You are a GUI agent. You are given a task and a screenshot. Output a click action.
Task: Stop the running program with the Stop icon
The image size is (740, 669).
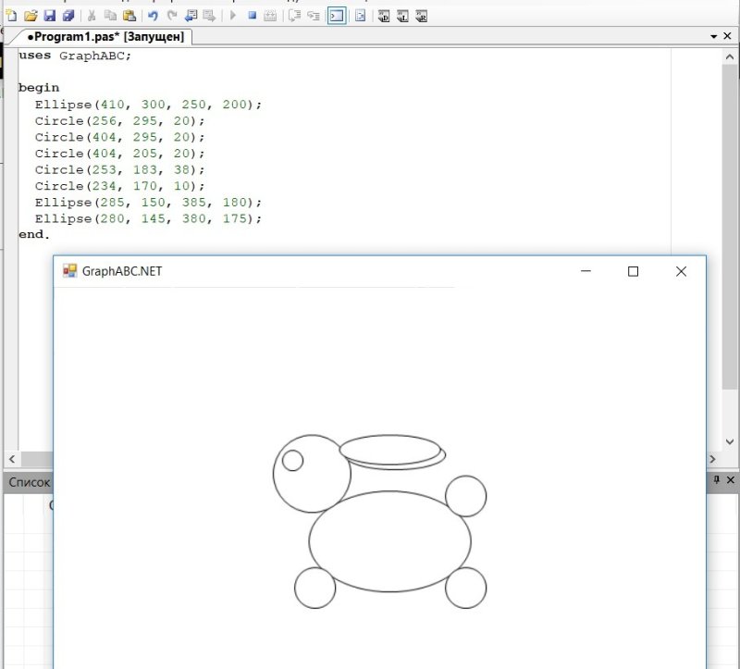252,16
